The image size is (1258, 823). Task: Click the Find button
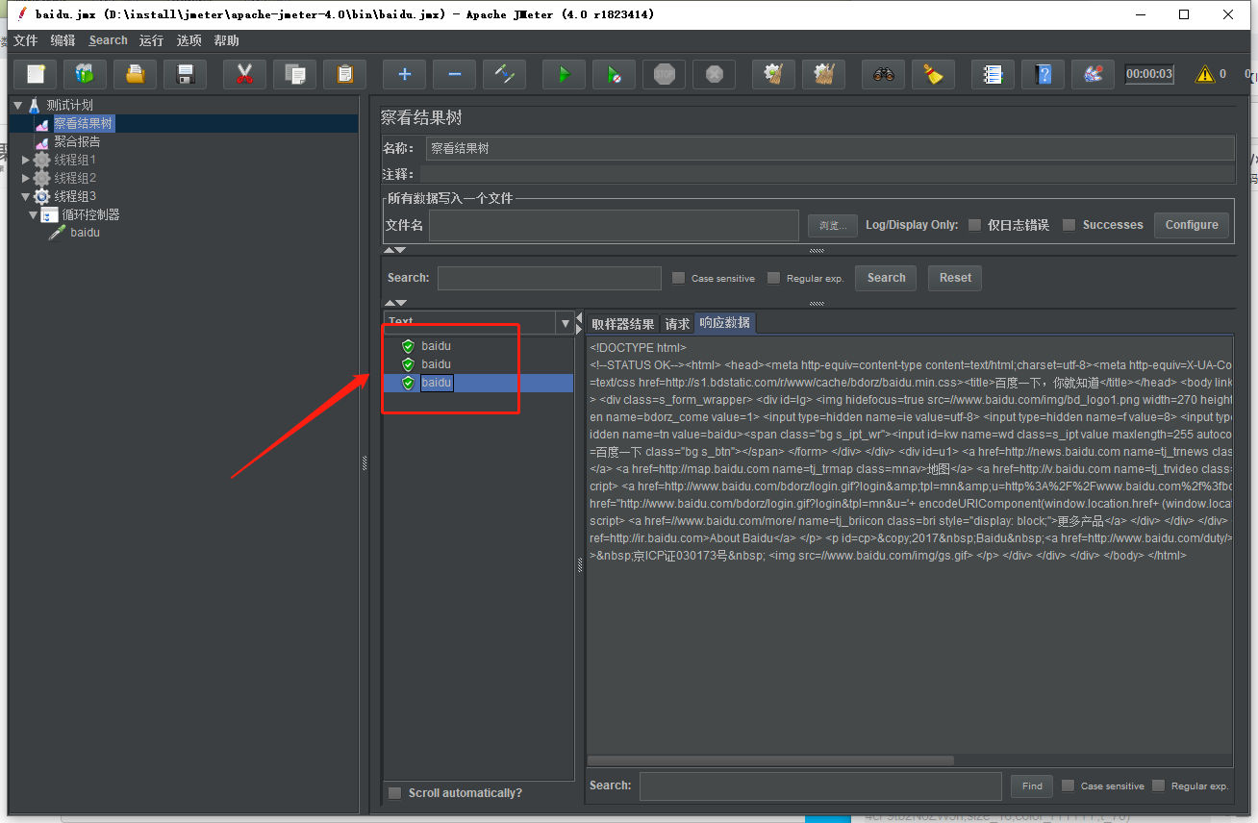1032,786
